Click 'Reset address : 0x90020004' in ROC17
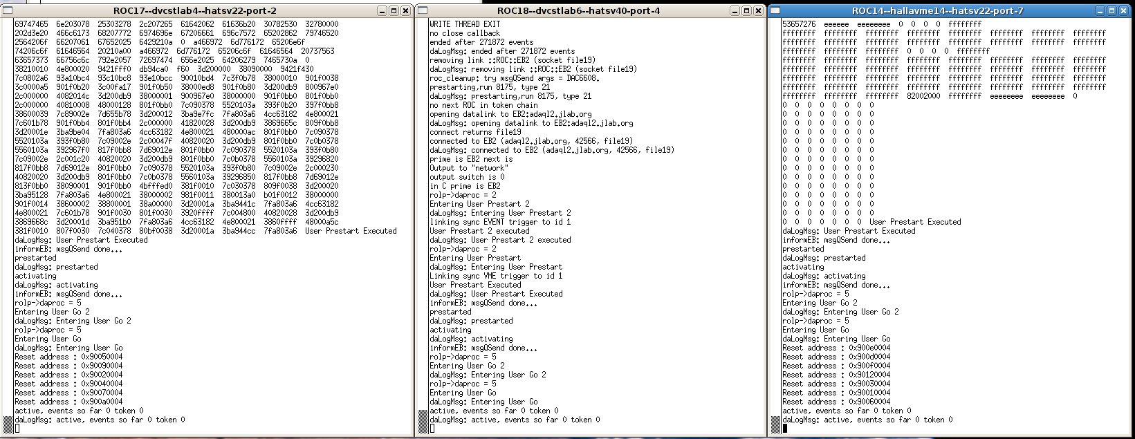 68,375
